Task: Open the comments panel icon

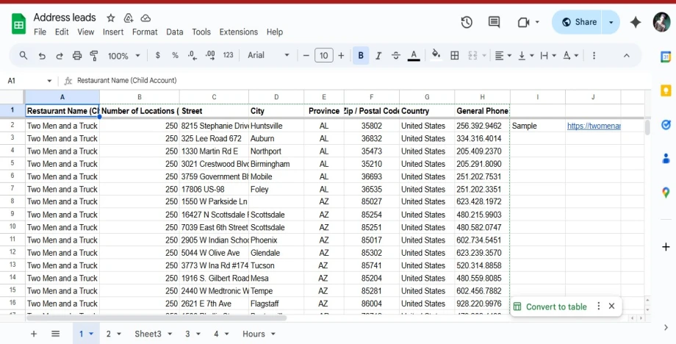Action: 494,22
